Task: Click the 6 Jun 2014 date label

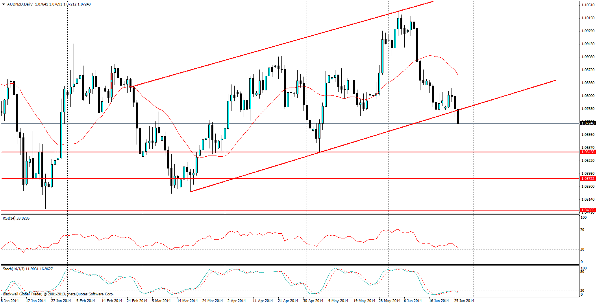Action: tap(413, 301)
